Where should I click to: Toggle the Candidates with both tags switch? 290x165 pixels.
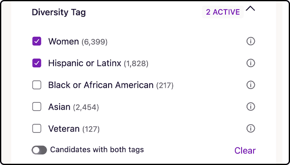pyautogui.click(x=39, y=150)
